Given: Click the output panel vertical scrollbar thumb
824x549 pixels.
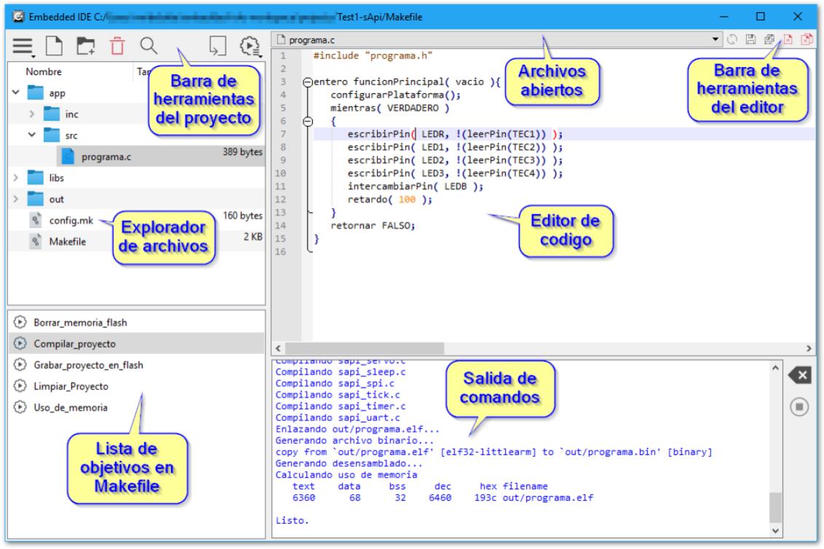Looking at the screenshot, I should [775, 507].
